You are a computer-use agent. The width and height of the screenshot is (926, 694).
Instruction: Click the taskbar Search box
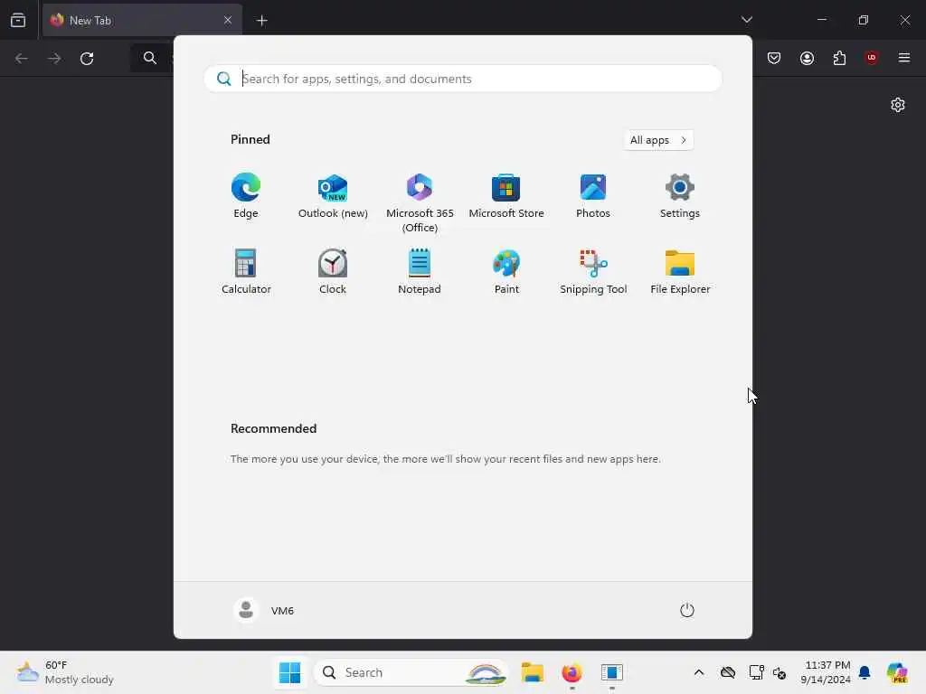[411, 672]
